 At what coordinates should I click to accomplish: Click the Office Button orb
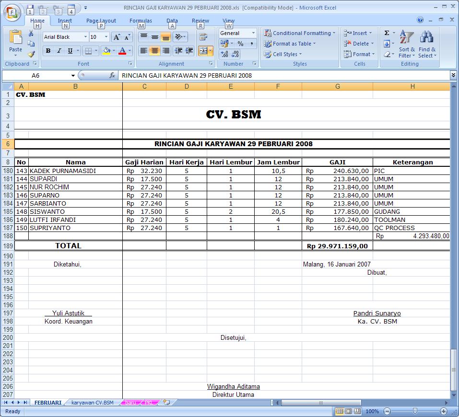tap(12, 12)
